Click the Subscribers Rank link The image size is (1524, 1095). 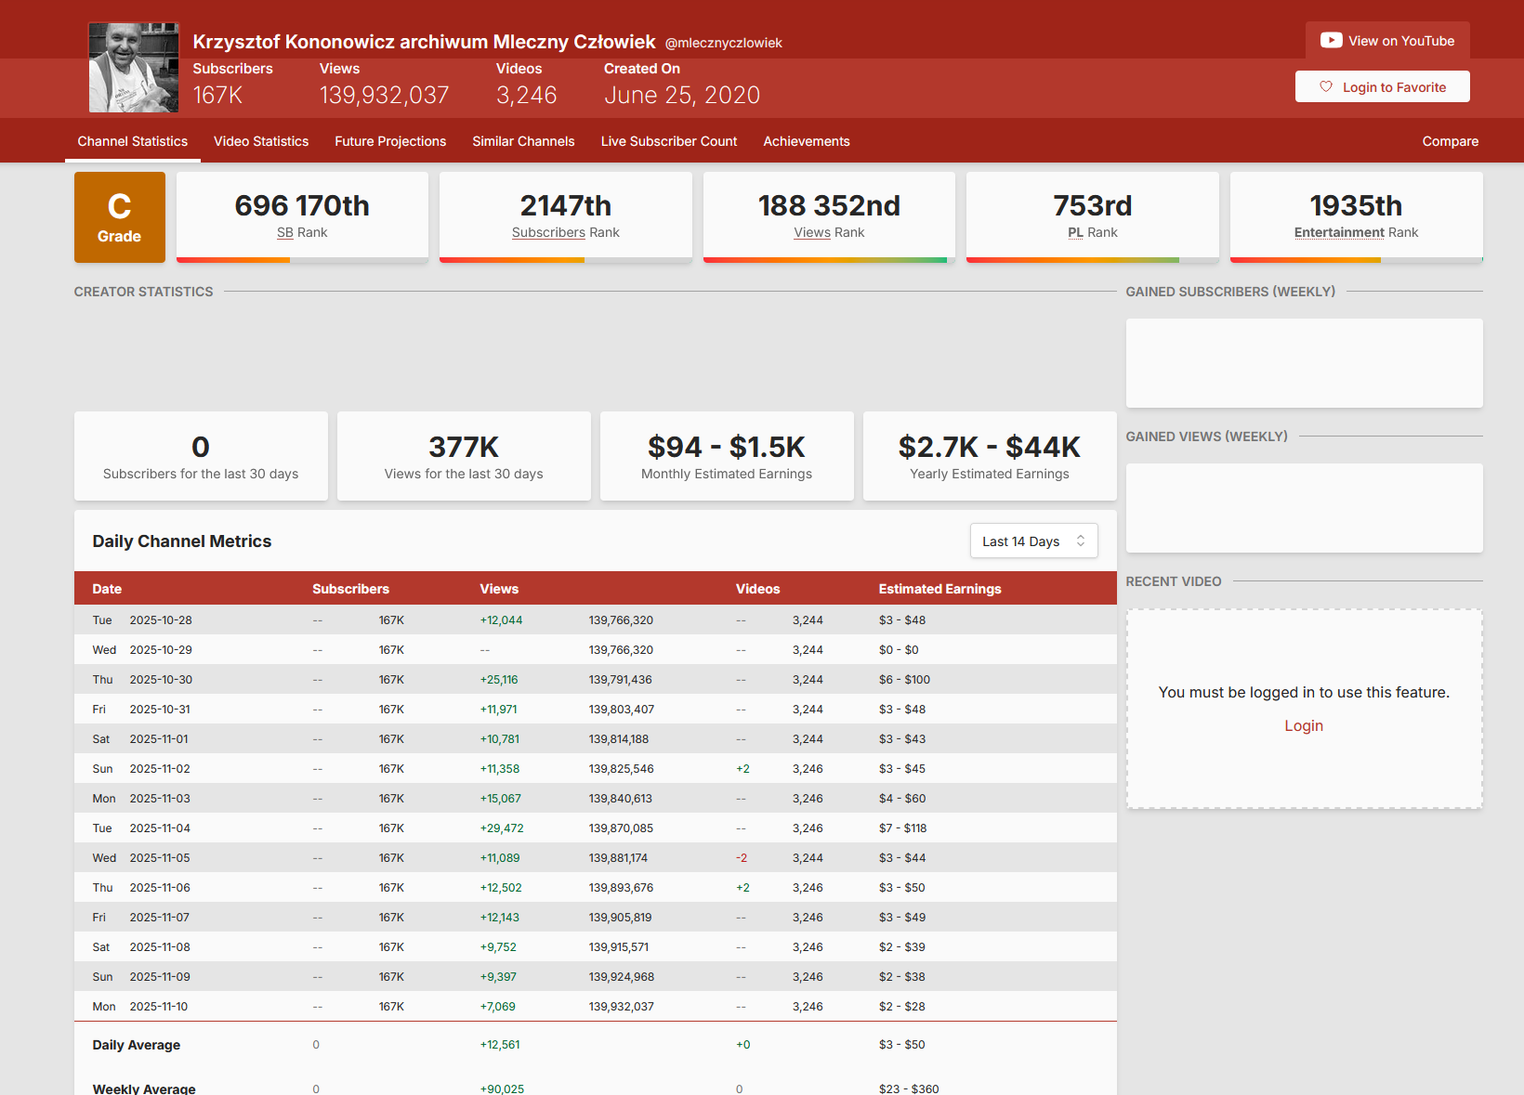(x=548, y=233)
